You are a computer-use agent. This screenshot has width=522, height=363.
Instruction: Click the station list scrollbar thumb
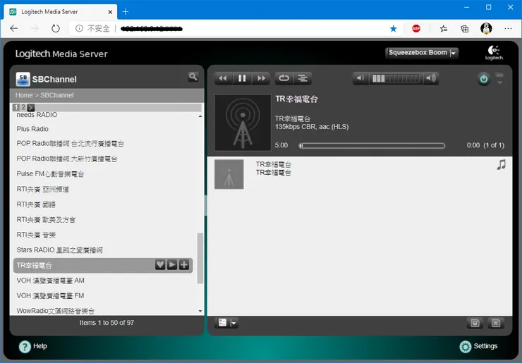[200, 259]
